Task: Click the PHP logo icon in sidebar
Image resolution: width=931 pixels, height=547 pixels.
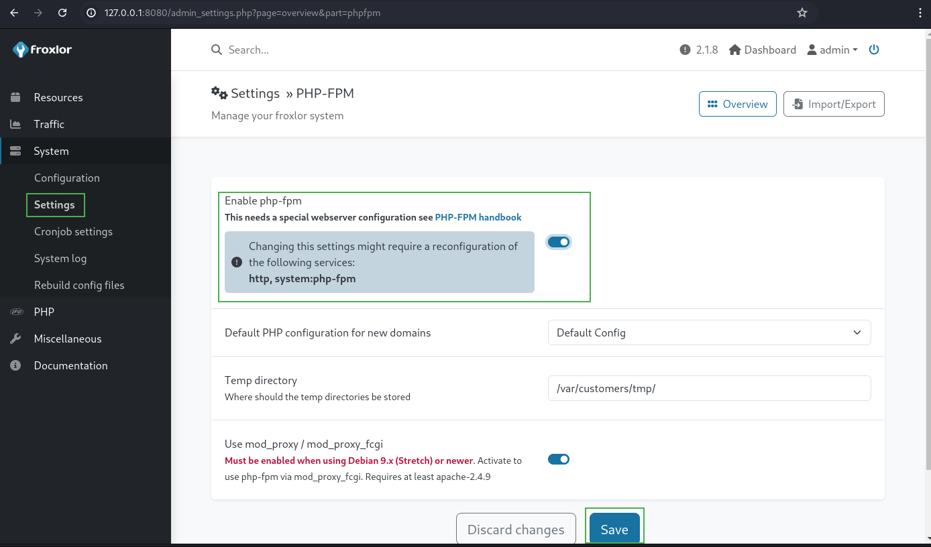Action: (x=15, y=312)
